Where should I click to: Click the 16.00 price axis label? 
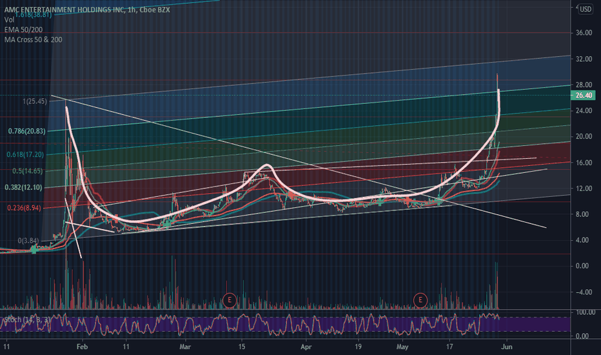[x=584, y=163]
